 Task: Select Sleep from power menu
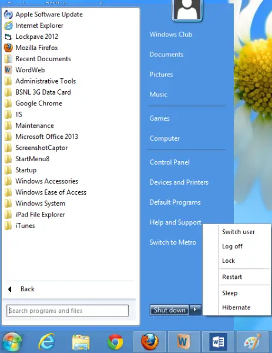[230, 293]
